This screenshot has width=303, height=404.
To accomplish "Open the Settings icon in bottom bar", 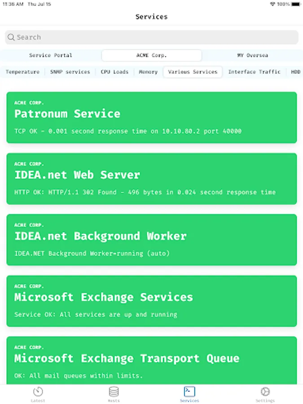I will 265,391.
